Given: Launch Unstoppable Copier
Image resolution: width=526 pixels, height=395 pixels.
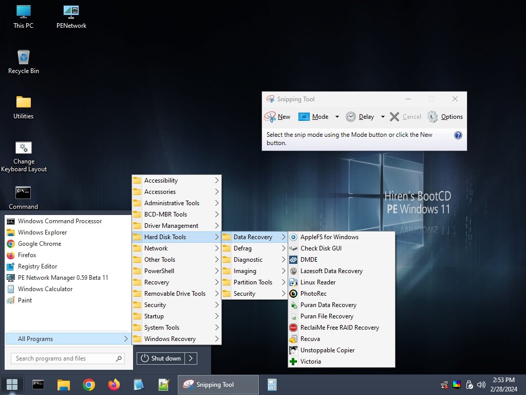Looking at the screenshot, I should coord(342,350).
